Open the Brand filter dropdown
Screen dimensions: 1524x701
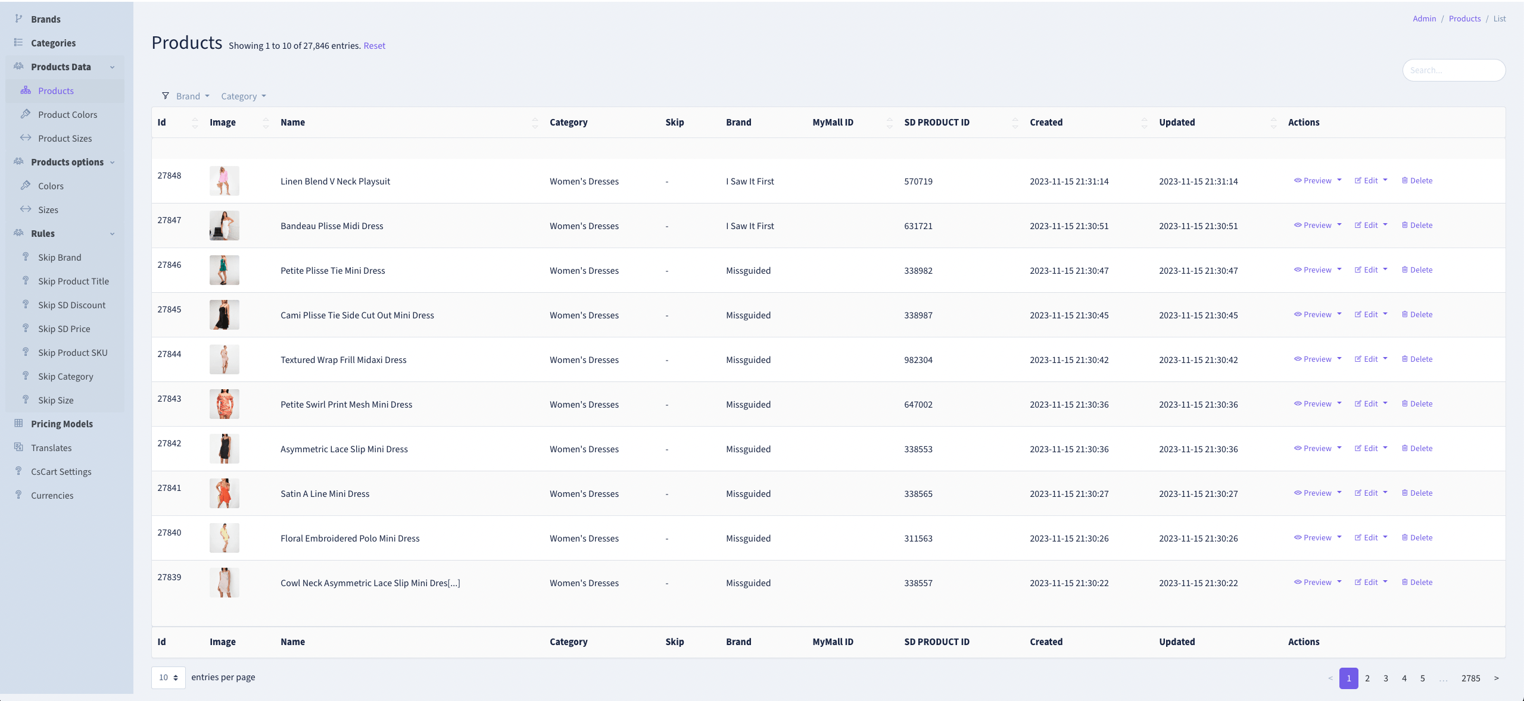coord(192,96)
